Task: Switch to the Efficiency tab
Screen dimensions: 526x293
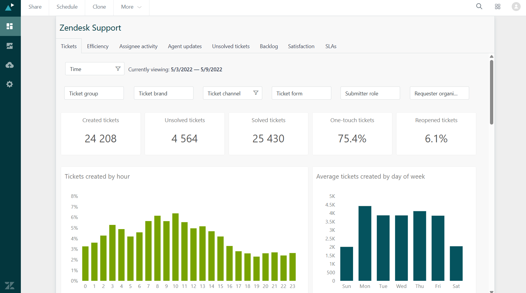Action: tap(98, 46)
